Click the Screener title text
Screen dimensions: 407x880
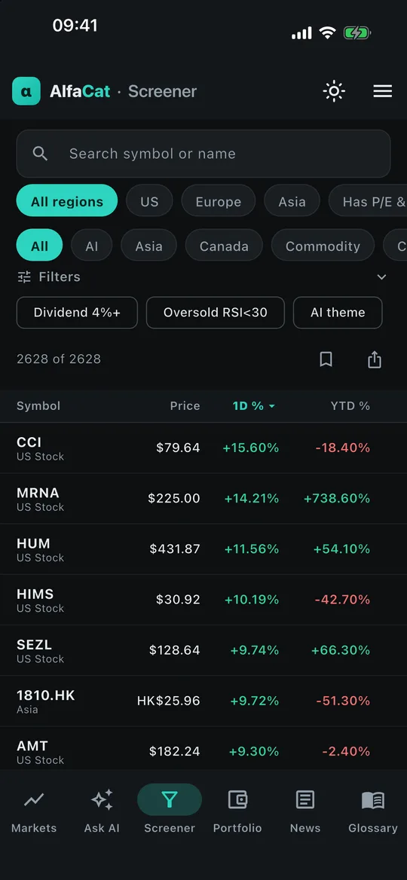click(x=162, y=91)
